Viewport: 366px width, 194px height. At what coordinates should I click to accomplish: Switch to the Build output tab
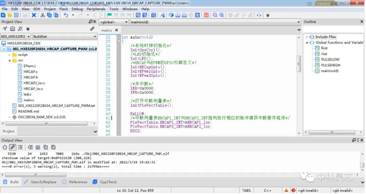point(11,182)
